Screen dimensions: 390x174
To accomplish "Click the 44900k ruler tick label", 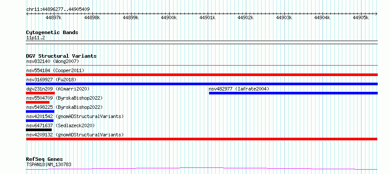I will [x=169, y=17].
